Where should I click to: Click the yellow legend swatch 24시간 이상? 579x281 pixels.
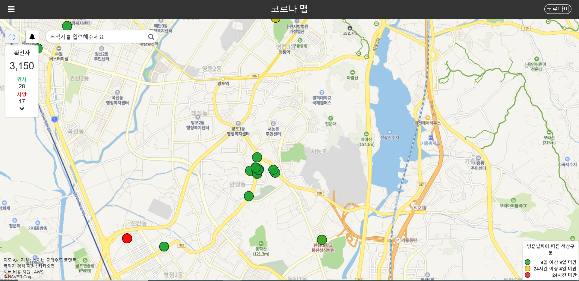click(x=527, y=268)
